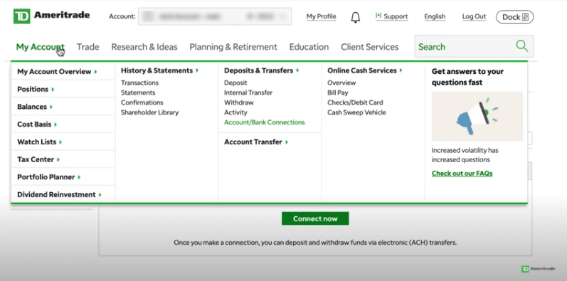Open the Support link
Image resolution: width=567 pixels, height=281 pixels.
[x=391, y=16]
